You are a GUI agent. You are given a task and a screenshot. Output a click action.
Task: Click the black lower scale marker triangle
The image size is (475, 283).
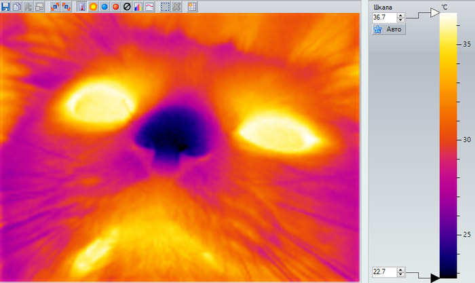435,276
